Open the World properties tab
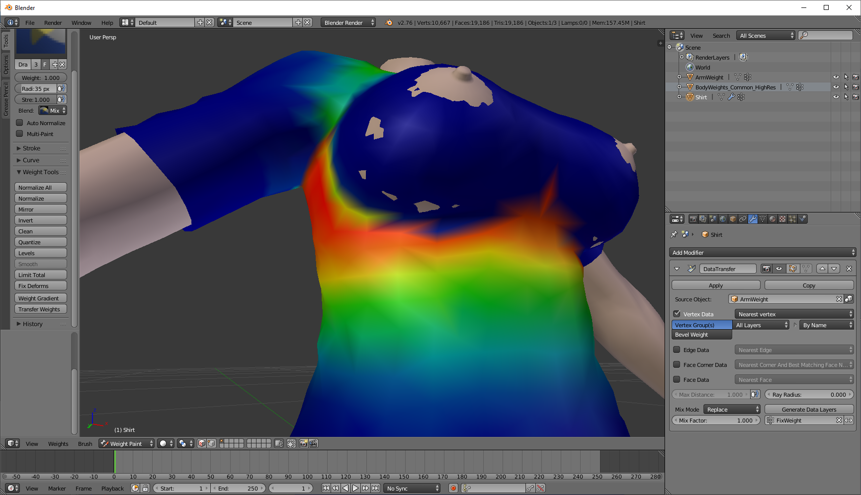The image size is (861, 495). tap(723, 219)
